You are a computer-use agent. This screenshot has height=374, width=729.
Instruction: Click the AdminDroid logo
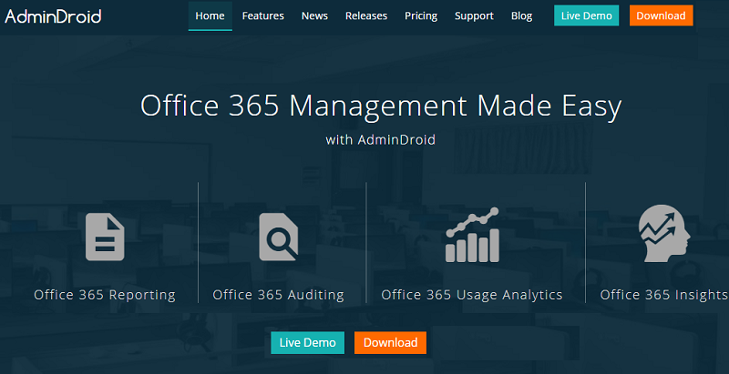point(53,16)
